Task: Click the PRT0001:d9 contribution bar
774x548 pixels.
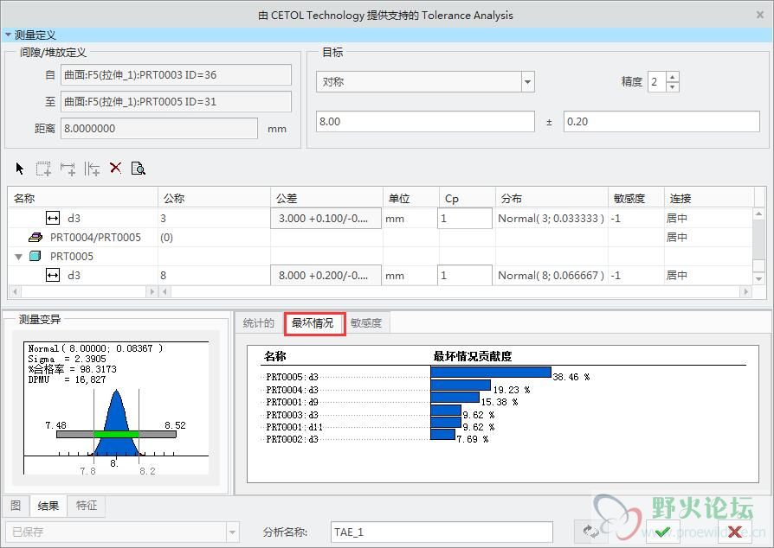Action: [455, 398]
